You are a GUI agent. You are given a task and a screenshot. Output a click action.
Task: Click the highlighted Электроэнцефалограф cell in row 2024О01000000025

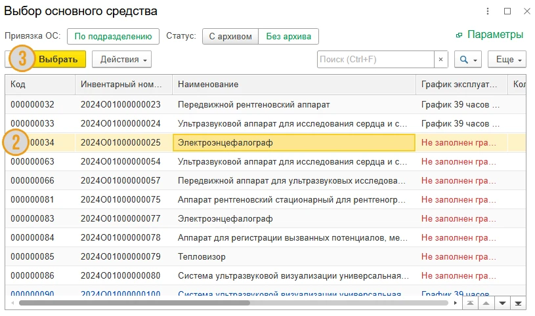pyautogui.click(x=294, y=142)
